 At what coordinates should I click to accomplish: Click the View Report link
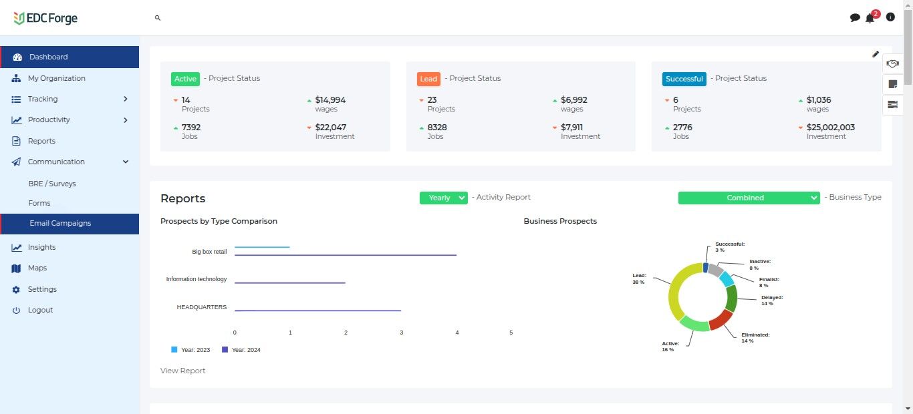pos(182,371)
